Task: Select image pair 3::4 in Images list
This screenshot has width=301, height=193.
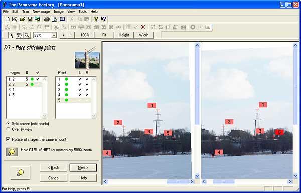Action: point(24,89)
